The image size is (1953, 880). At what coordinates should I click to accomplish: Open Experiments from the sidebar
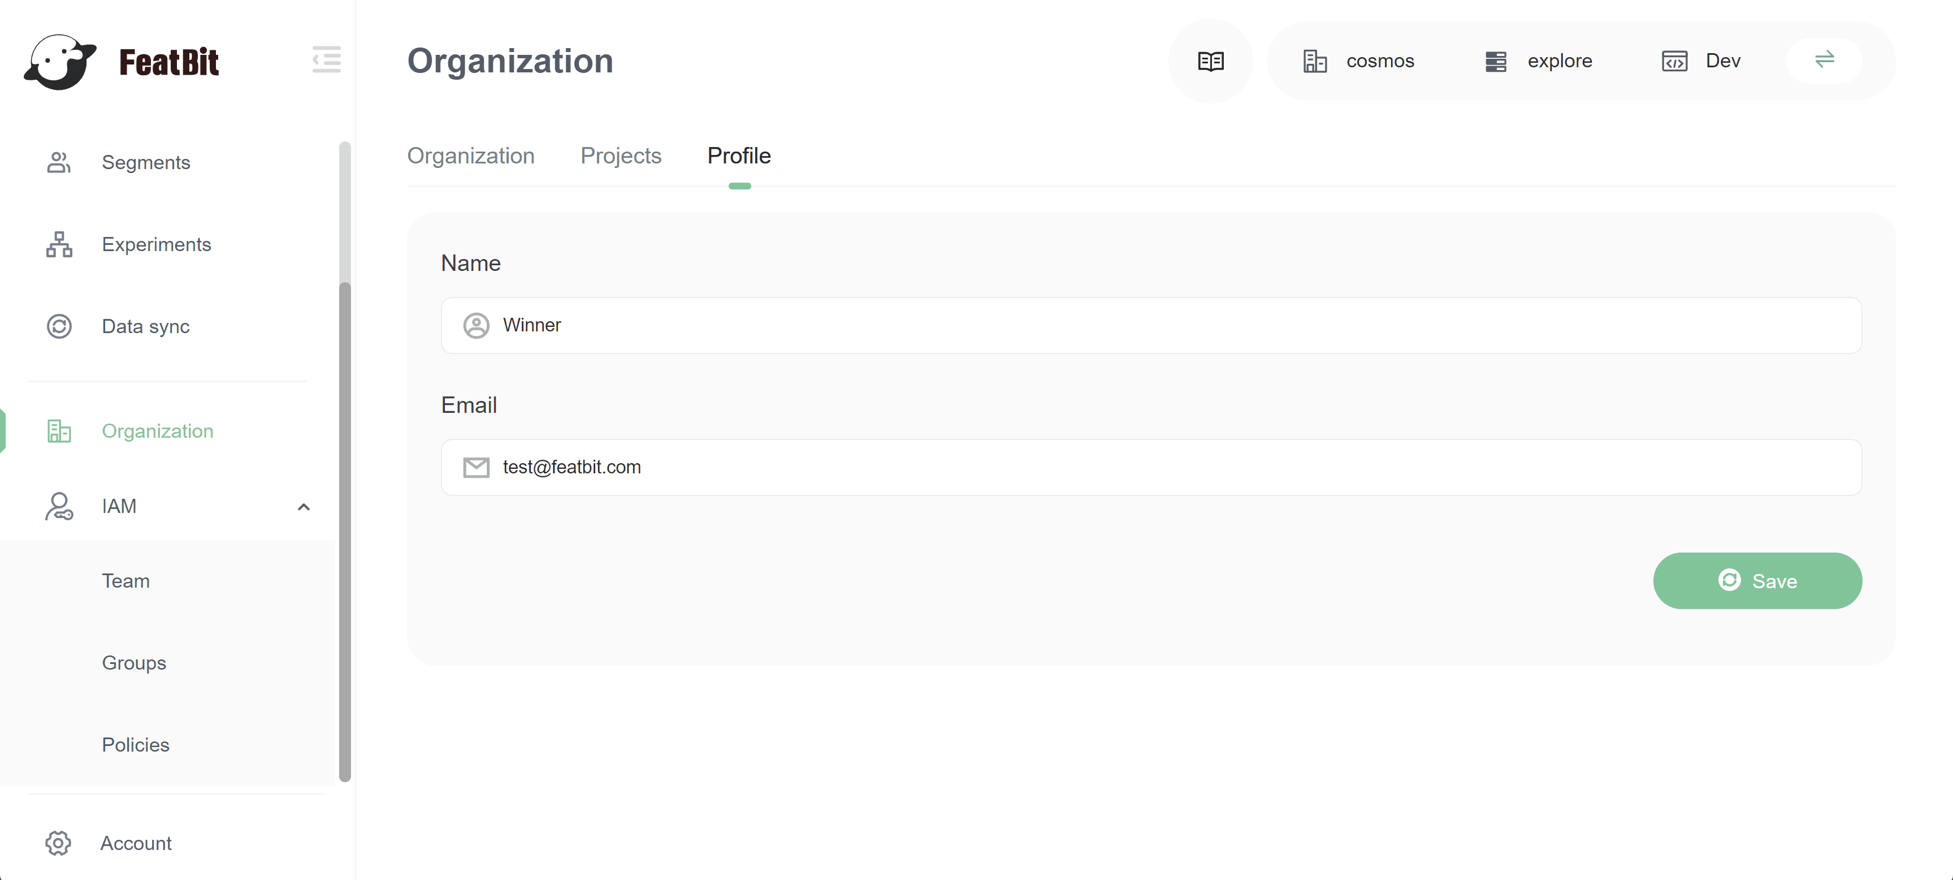pyautogui.click(x=156, y=244)
